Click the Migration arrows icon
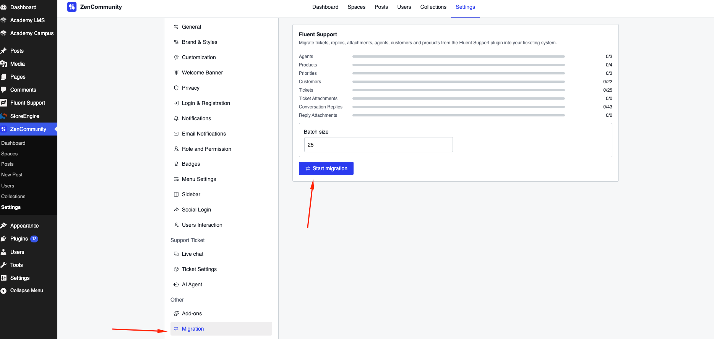714x339 pixels. 176,329
